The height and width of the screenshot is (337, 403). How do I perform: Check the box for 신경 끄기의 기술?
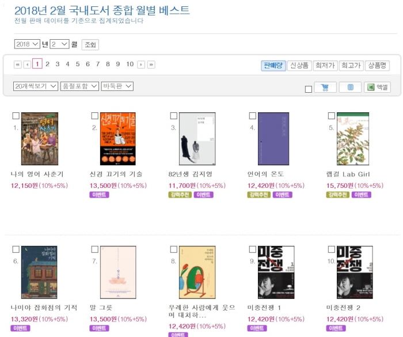coord(95,116)
